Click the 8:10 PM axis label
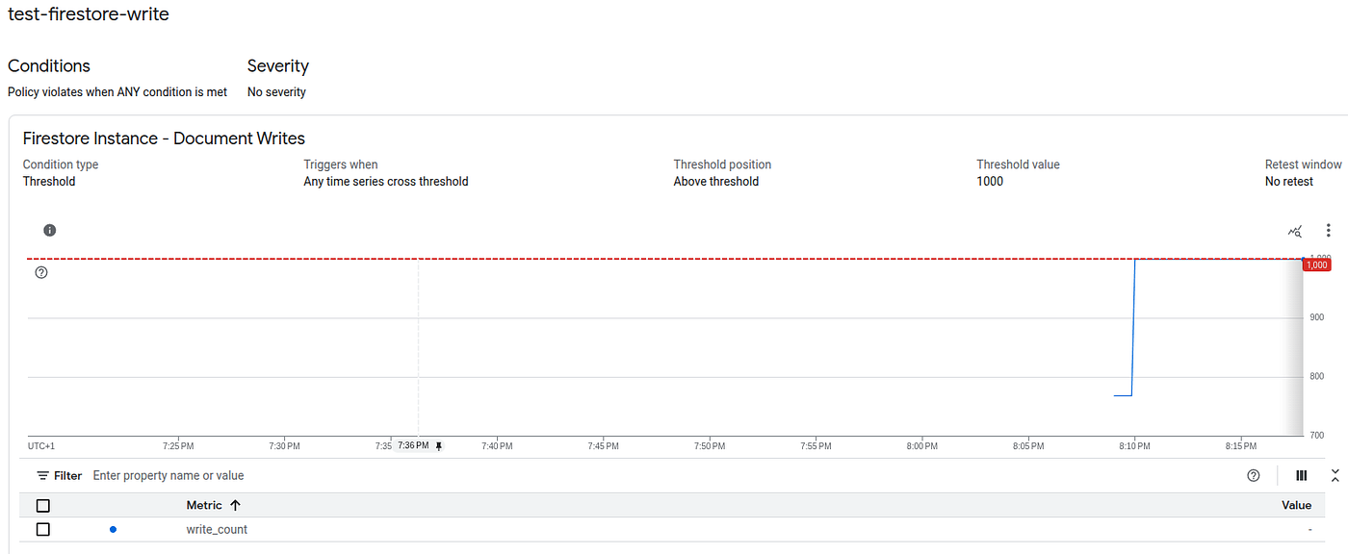 pyautogui.click(x=1134, y=446)
